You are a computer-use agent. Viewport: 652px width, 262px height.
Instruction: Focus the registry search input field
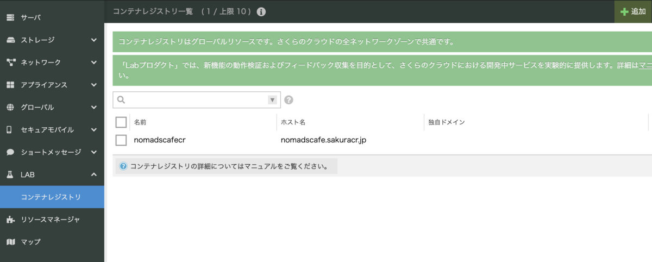point(197,100)
